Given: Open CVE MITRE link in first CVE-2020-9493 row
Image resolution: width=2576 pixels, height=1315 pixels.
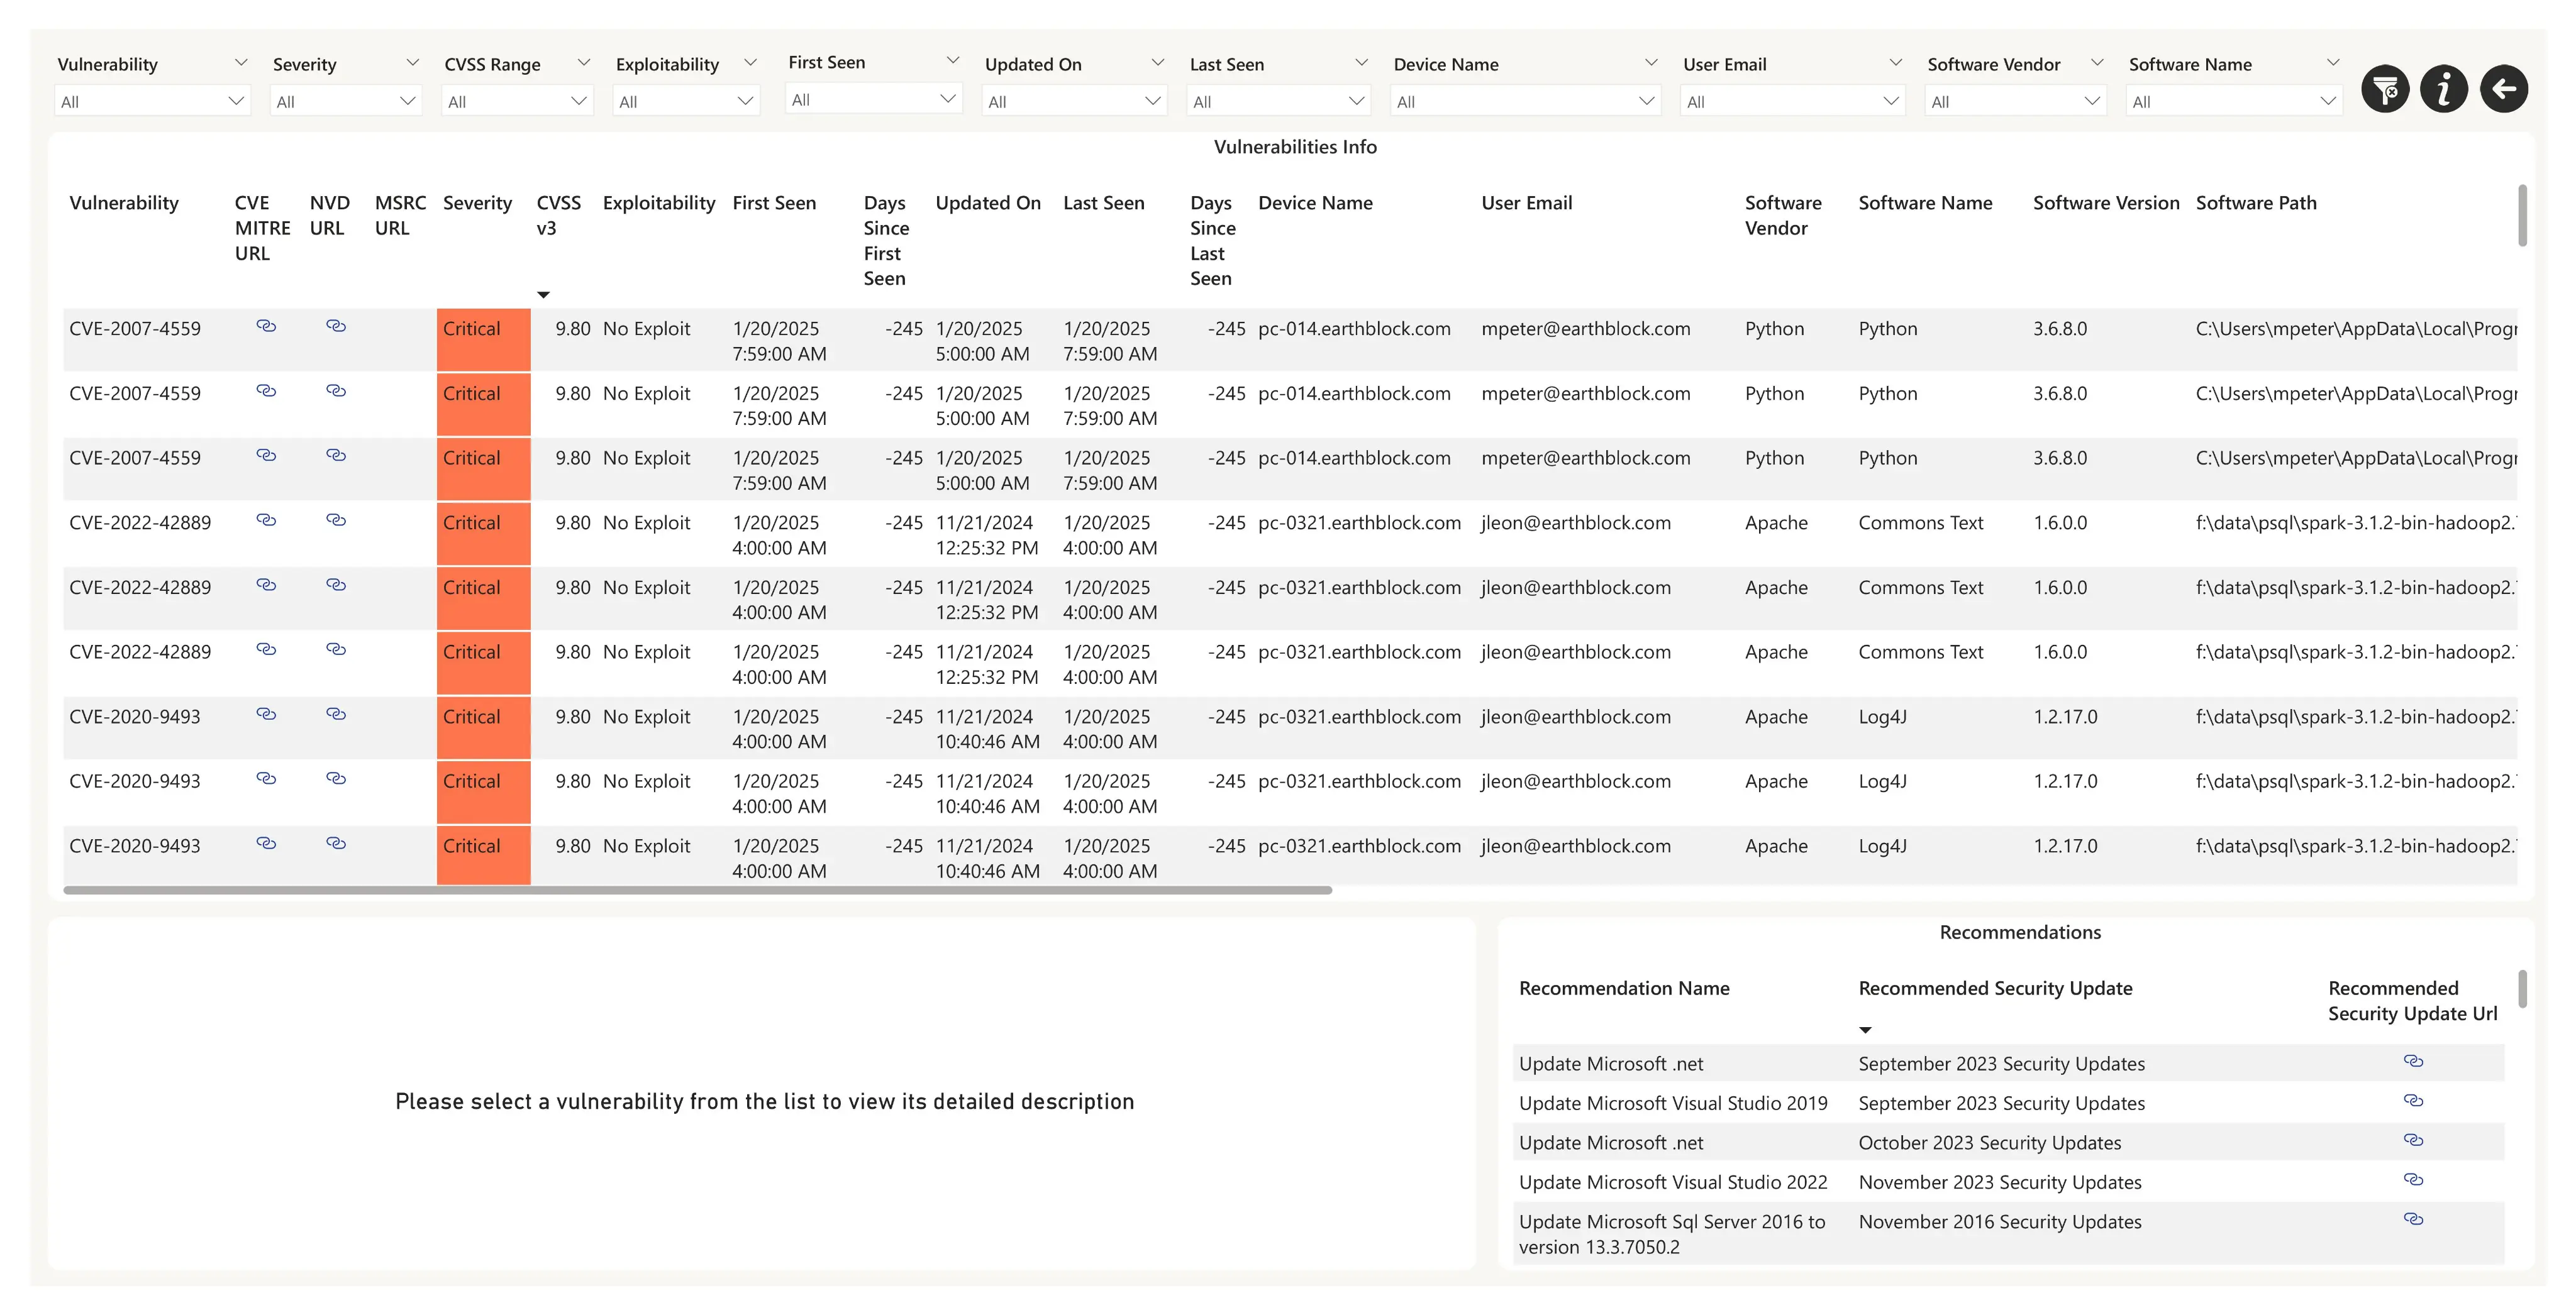Looking at the screenshot, I should coord(266,715).
